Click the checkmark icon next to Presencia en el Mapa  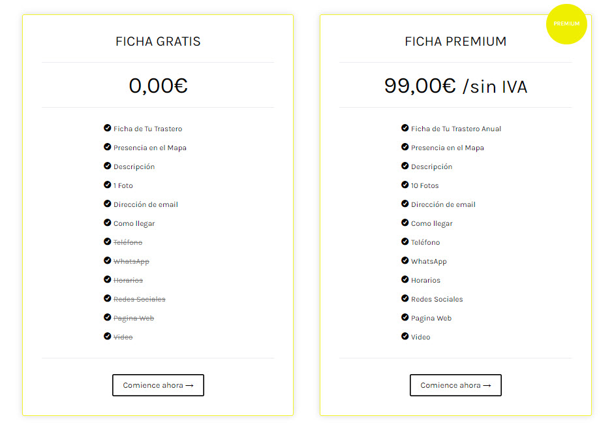click(107, 148)
